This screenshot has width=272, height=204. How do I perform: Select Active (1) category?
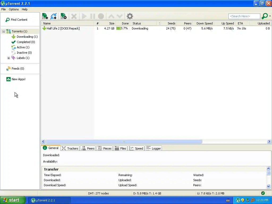[x=20, y=47]
